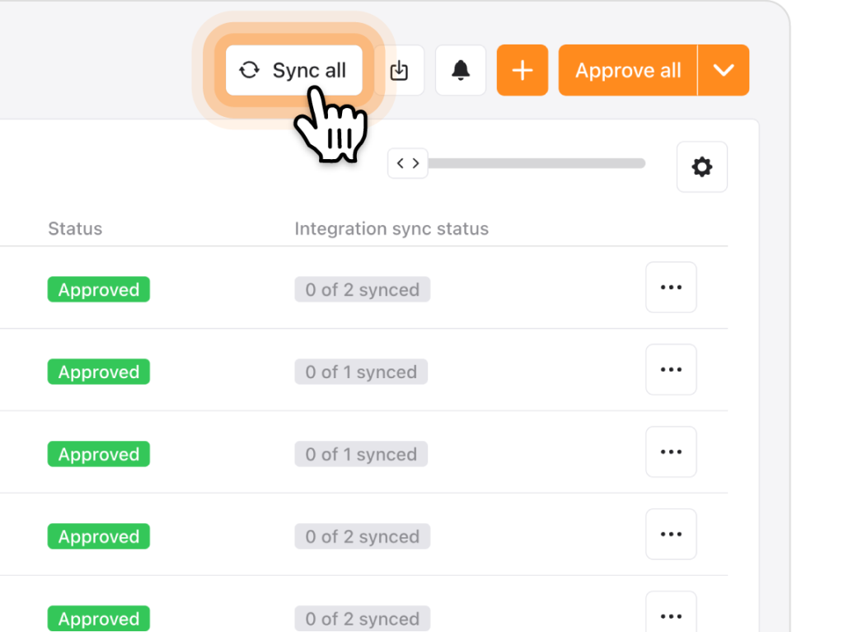The width and height of the screenshot is (844, 632).
Task: Expand the Approve all dropdown arrow
Action: [x=724, y=71]
